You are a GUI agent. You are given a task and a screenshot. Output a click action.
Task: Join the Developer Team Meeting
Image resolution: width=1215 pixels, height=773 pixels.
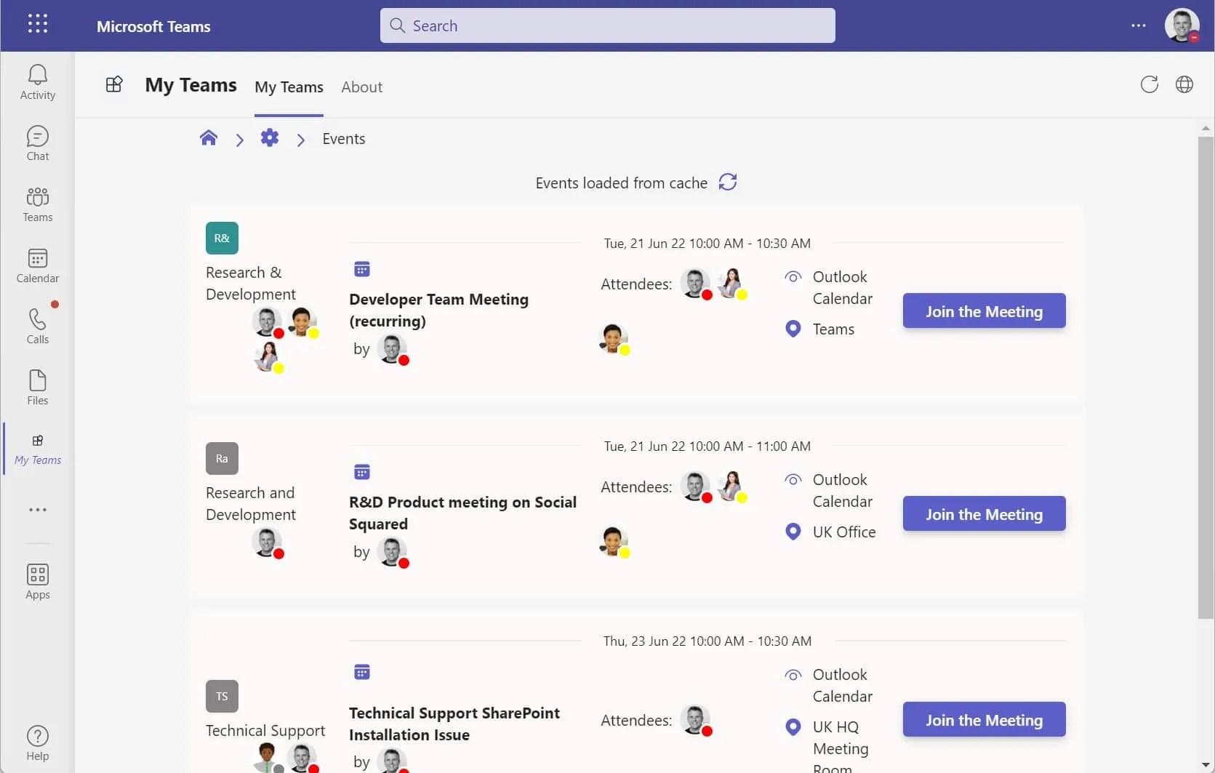(984, 311)
